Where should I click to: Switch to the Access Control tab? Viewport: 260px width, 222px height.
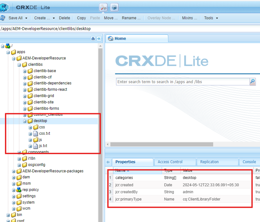coord(170,162)
